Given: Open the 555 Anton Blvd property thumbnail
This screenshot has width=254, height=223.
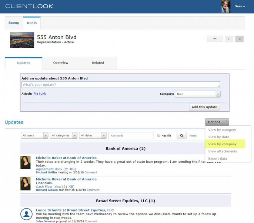Looking at the screenshot, I should [x=22, y=40].
